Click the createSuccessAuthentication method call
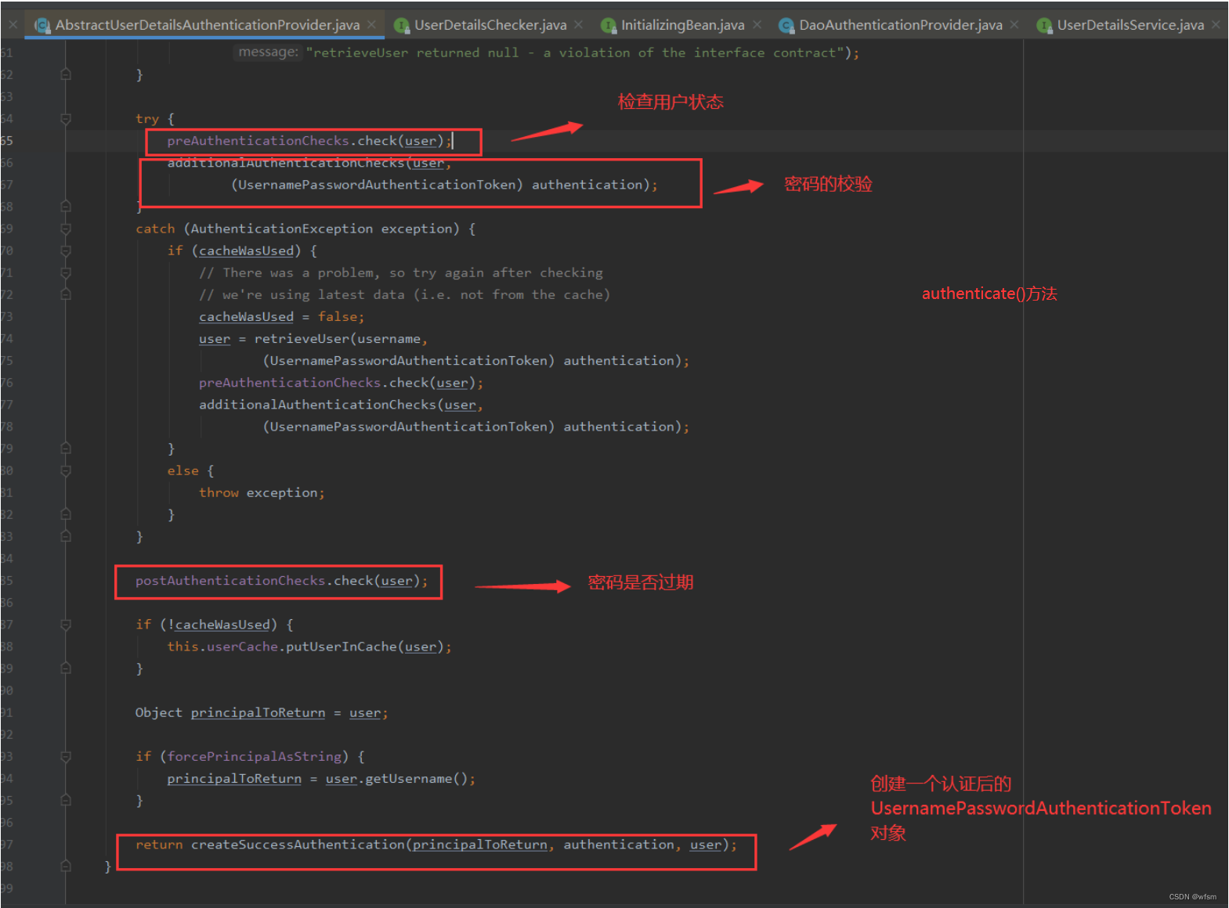This screenshot has width=1229, height=908. (298, 845)
